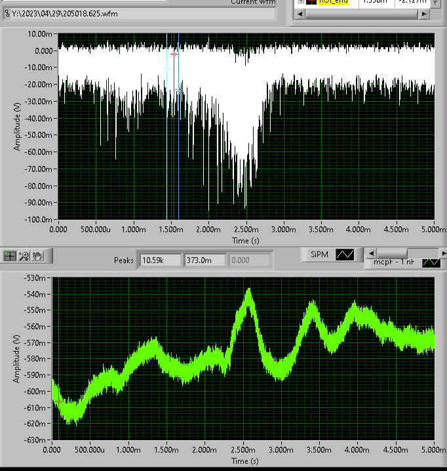Click the upper graph Amplitude (V) axis label
Image resolution: width=447 pixels, height=471 pixels.
[x=17, y=127]
